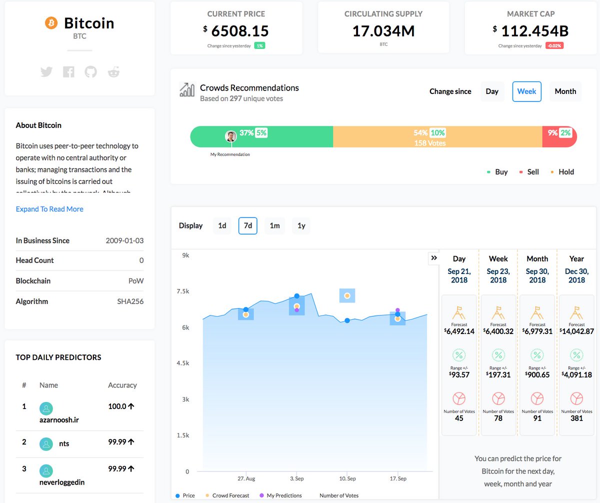Set Change since to Week
Viewport: 600px width, 503px height.
[527, 91]
